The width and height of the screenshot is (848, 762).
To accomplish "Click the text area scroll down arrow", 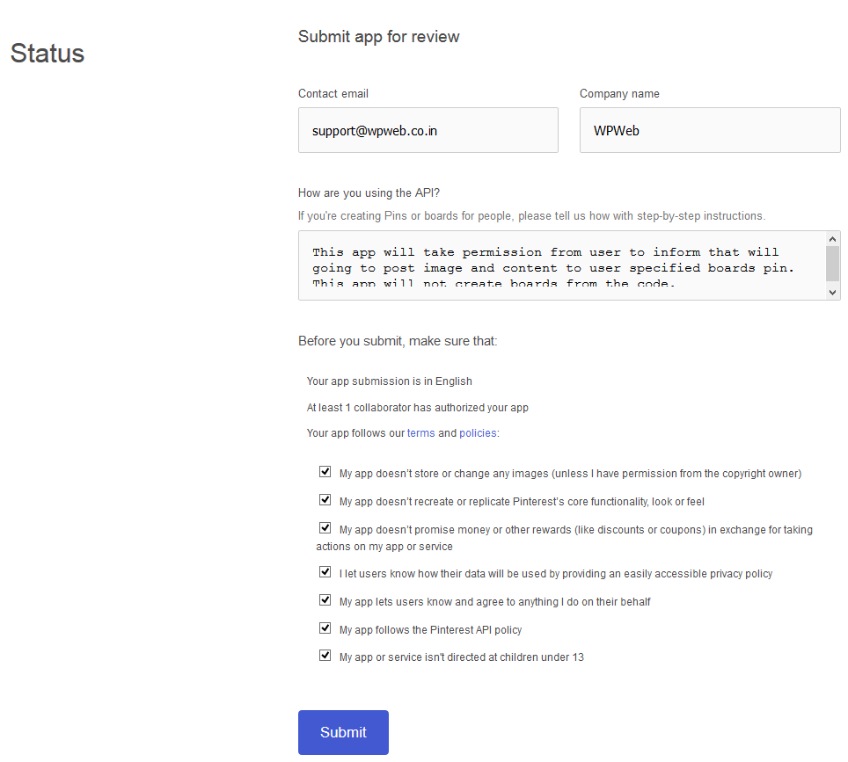I will click(833, 293).
